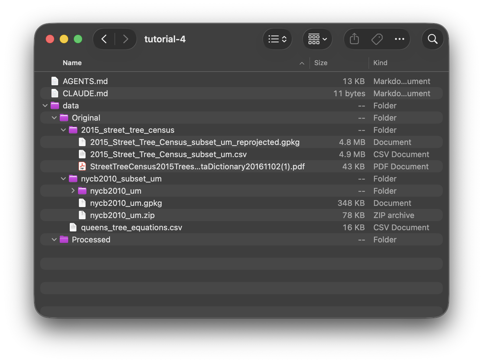Toggle the ascending sort arrow indicator
The width and height of the screenshot is (483, 363).
point(302,63)
